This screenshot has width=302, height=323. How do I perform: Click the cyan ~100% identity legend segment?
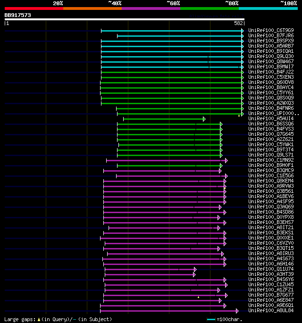[268, 8]
